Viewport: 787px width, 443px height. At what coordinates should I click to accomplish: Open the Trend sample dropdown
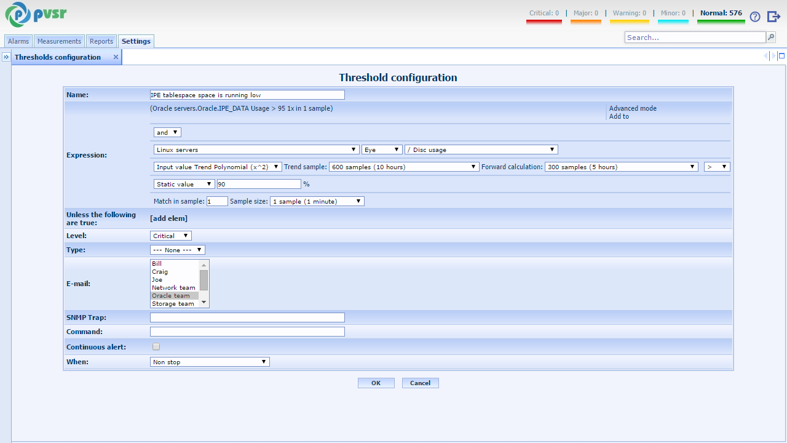(404, 167)
